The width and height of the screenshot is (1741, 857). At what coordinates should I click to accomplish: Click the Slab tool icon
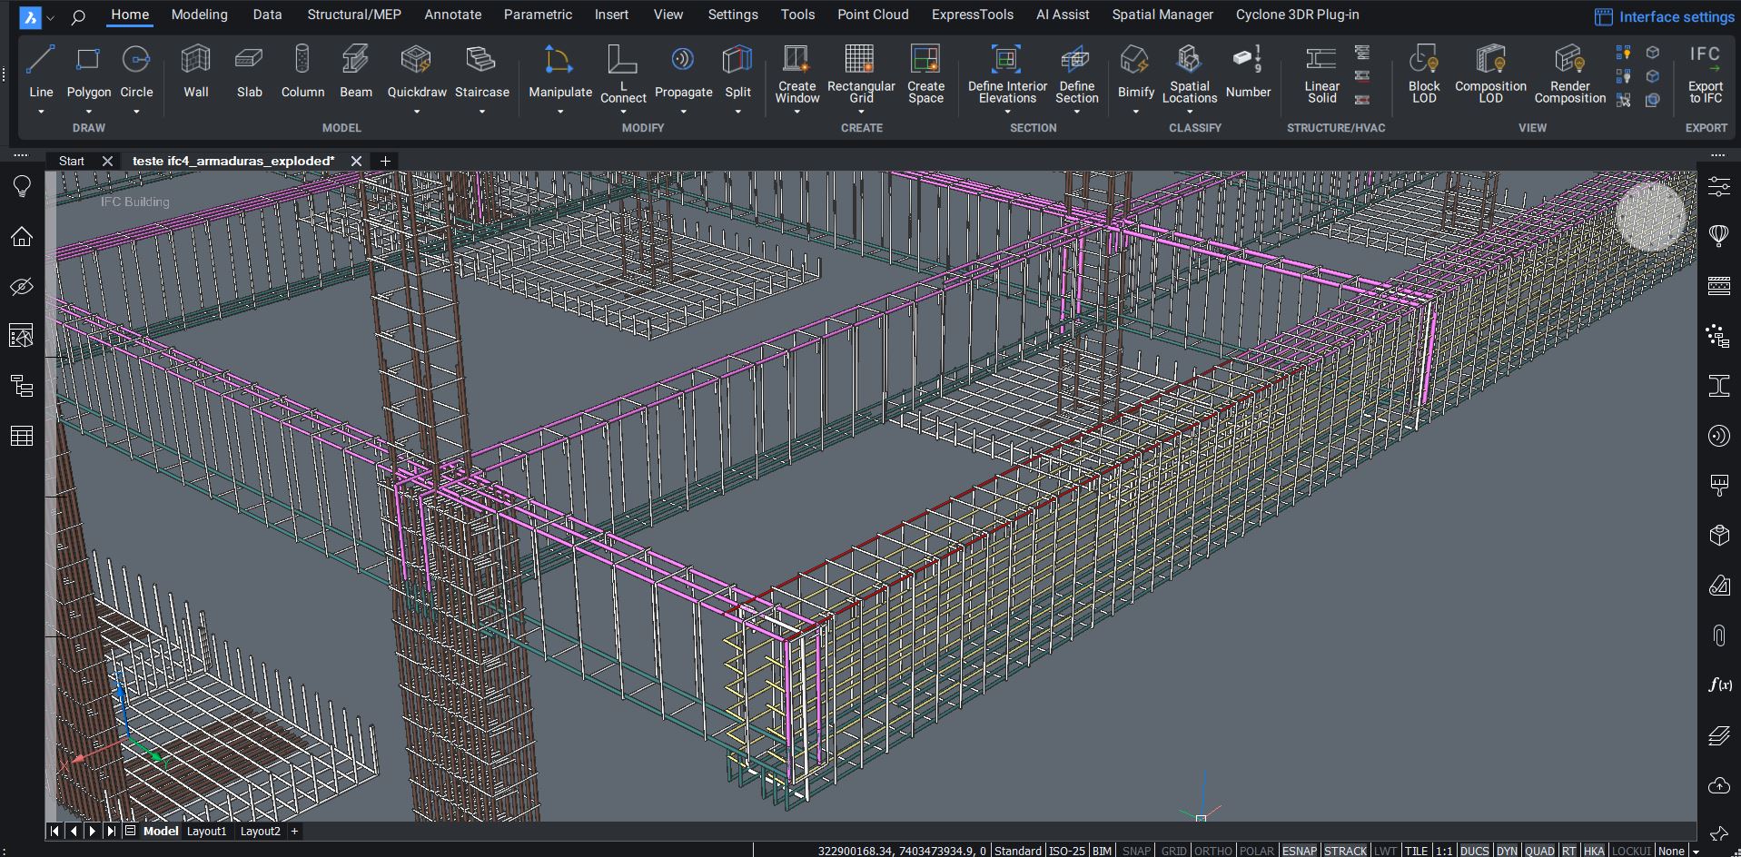[249, 60]
